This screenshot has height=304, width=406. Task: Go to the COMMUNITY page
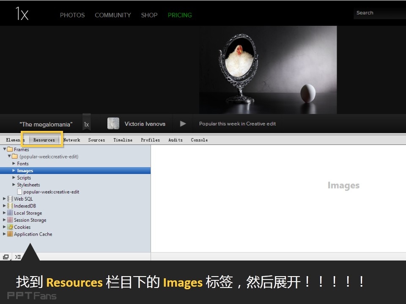point(112,15)
